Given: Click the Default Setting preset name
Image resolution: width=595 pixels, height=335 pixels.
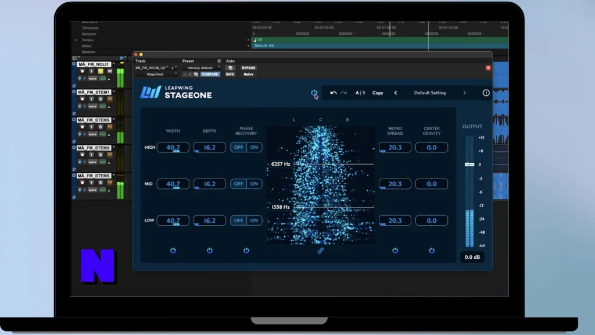Looking at the screenshot, I should 430,92.
